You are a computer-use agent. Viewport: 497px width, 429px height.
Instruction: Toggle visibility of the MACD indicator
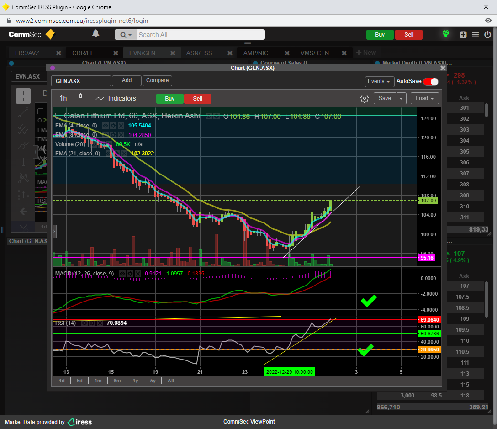(x=122, y=274)
